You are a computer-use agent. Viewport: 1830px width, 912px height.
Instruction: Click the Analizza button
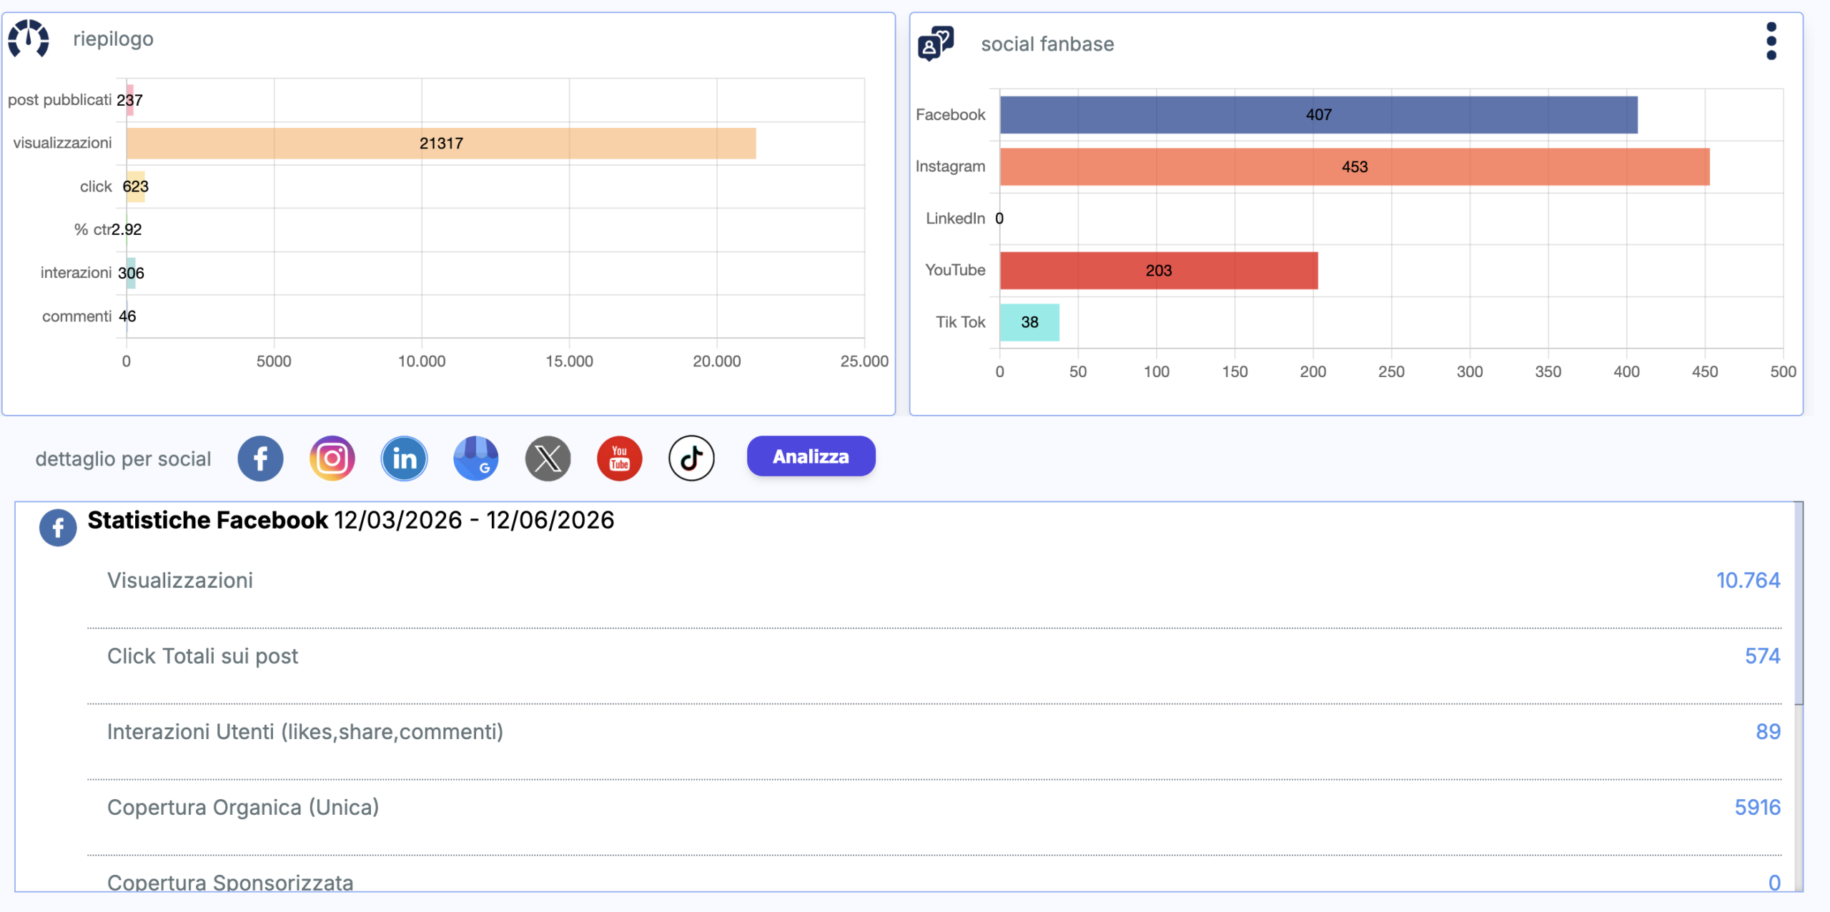(811, 456)
